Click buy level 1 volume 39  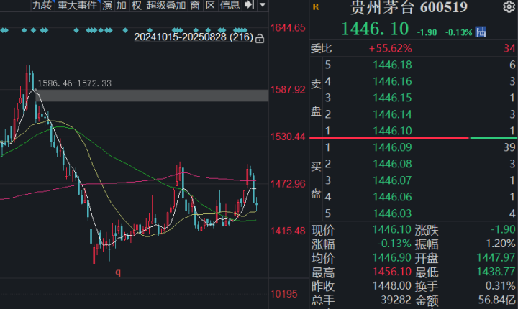509,147
